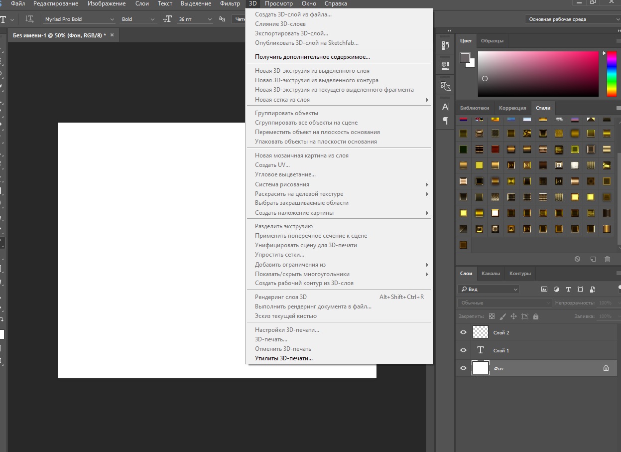Open the Paragraph panel icon
Viewport: 621px width, 452px height.
pyautogui.click(x=445, y=121)
